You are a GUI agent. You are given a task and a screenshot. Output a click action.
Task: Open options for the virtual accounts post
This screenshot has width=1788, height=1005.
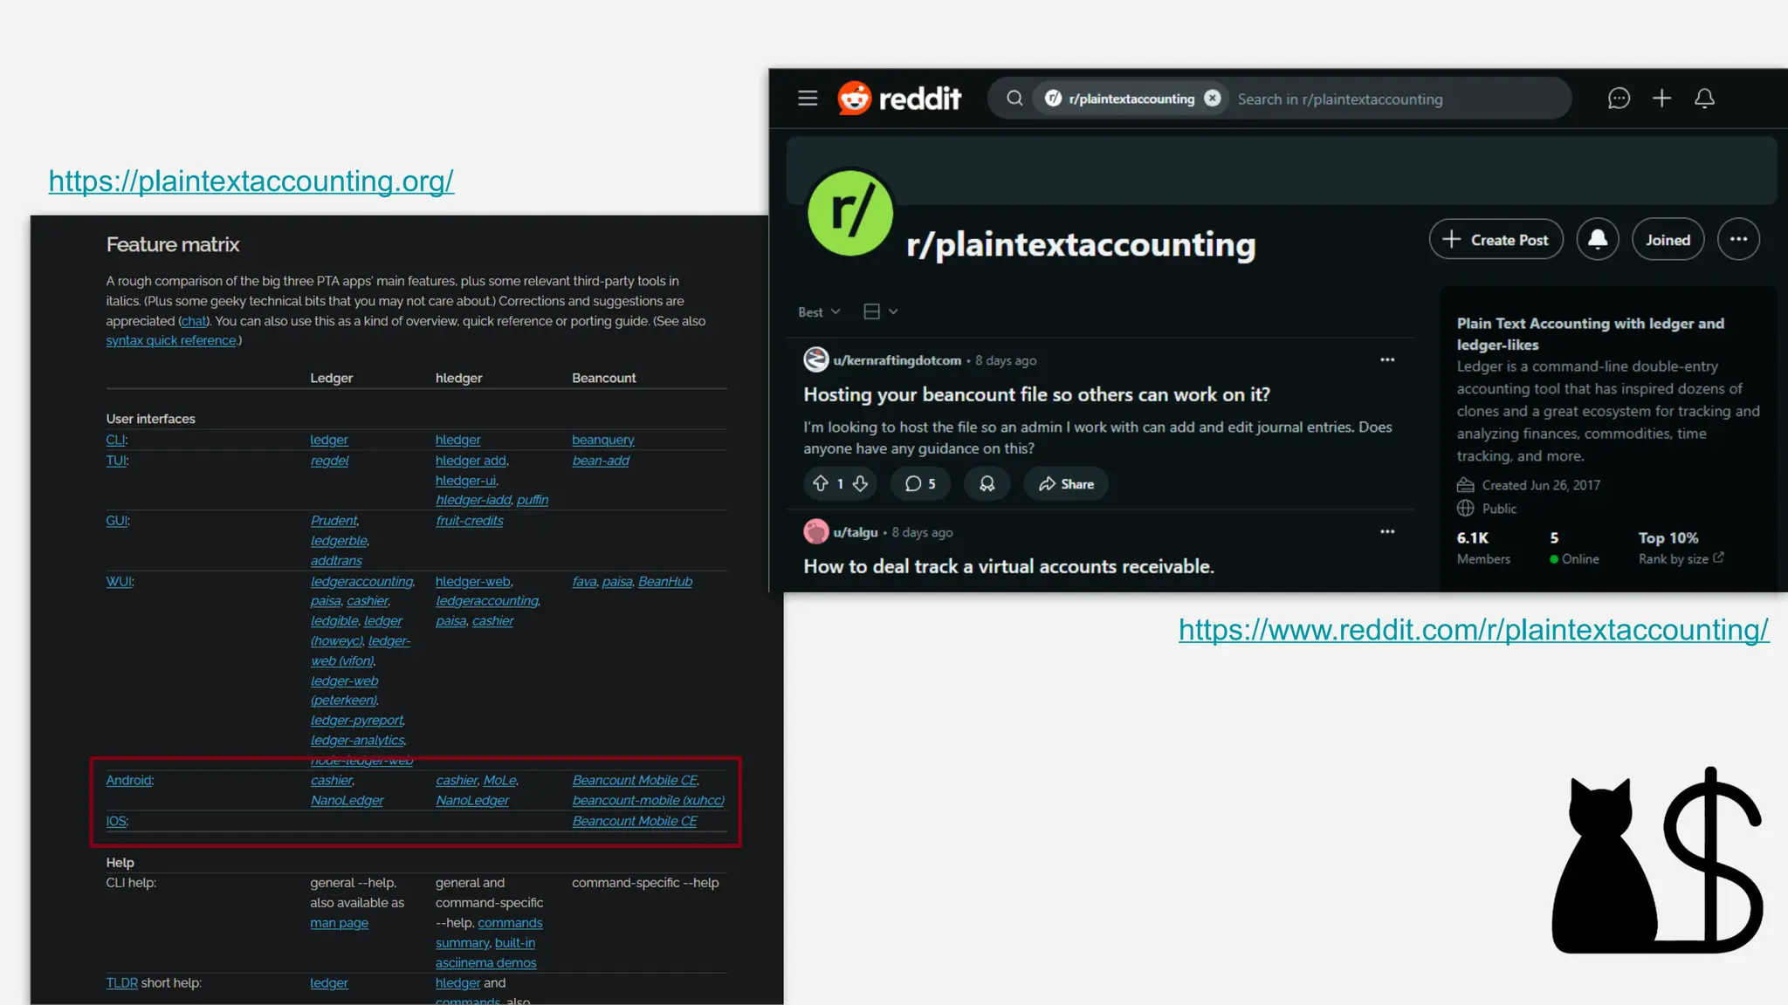point(1387,531)
